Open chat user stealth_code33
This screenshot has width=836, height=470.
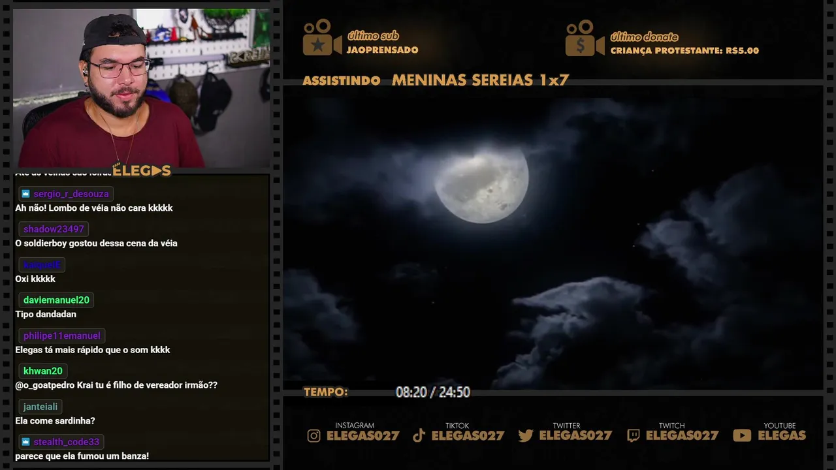[x=67, y=442]
